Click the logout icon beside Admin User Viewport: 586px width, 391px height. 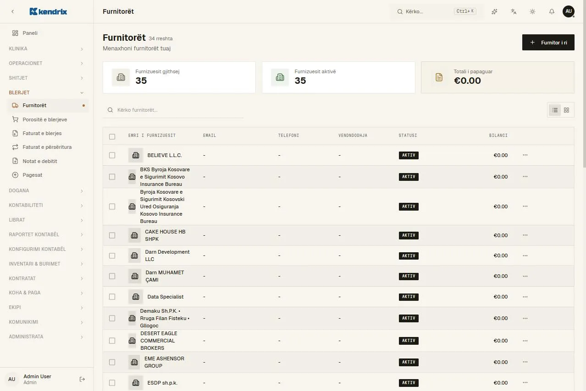[83, 379]
